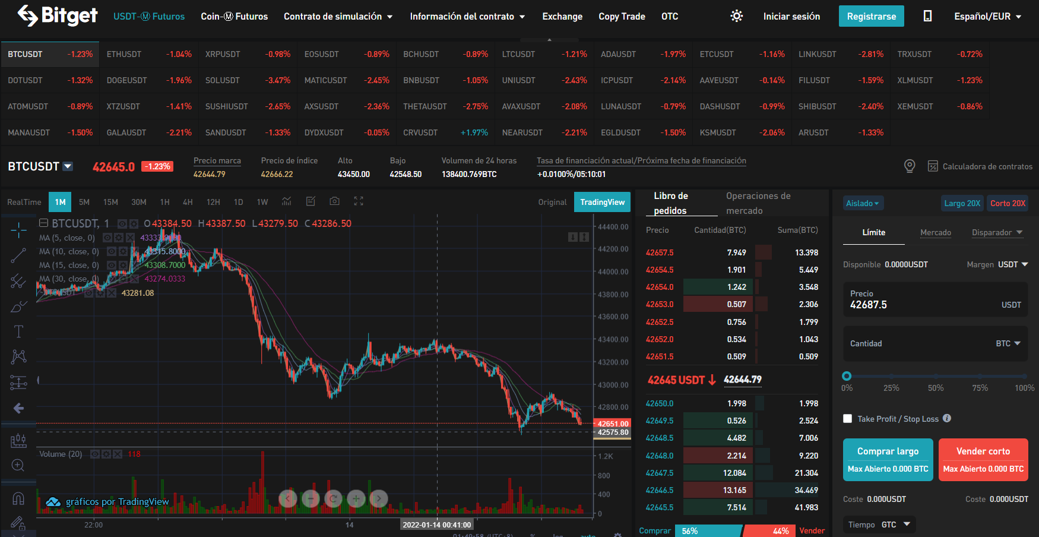
Task: Toggle visibility of MA (5, close, 0)
Action: [107, 238]
